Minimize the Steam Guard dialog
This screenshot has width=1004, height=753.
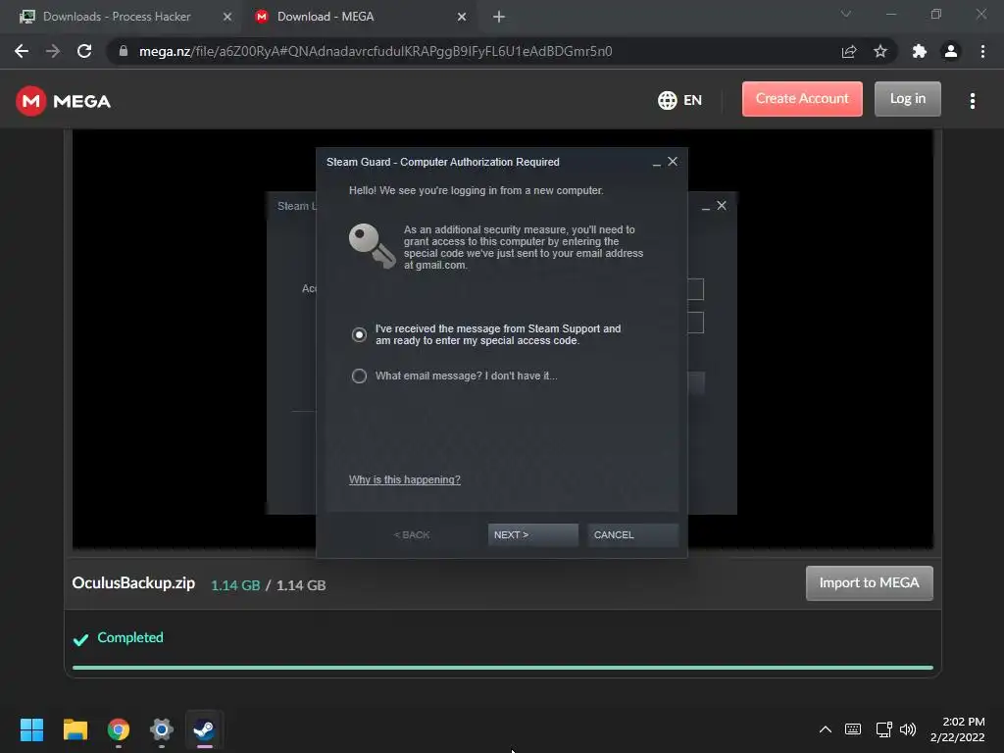[x=656, y=163]
